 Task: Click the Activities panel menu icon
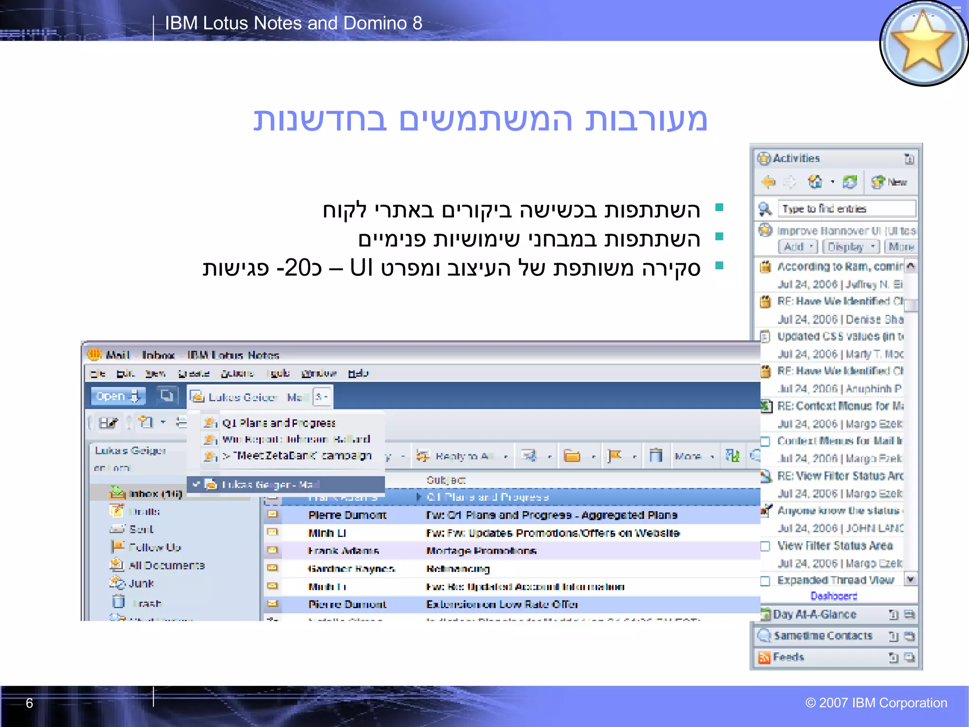pos(909,159)
